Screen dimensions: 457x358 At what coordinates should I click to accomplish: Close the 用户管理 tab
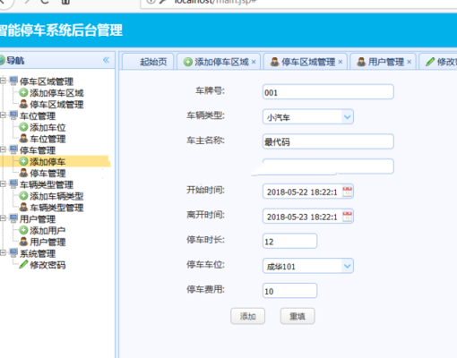[410, 62]
